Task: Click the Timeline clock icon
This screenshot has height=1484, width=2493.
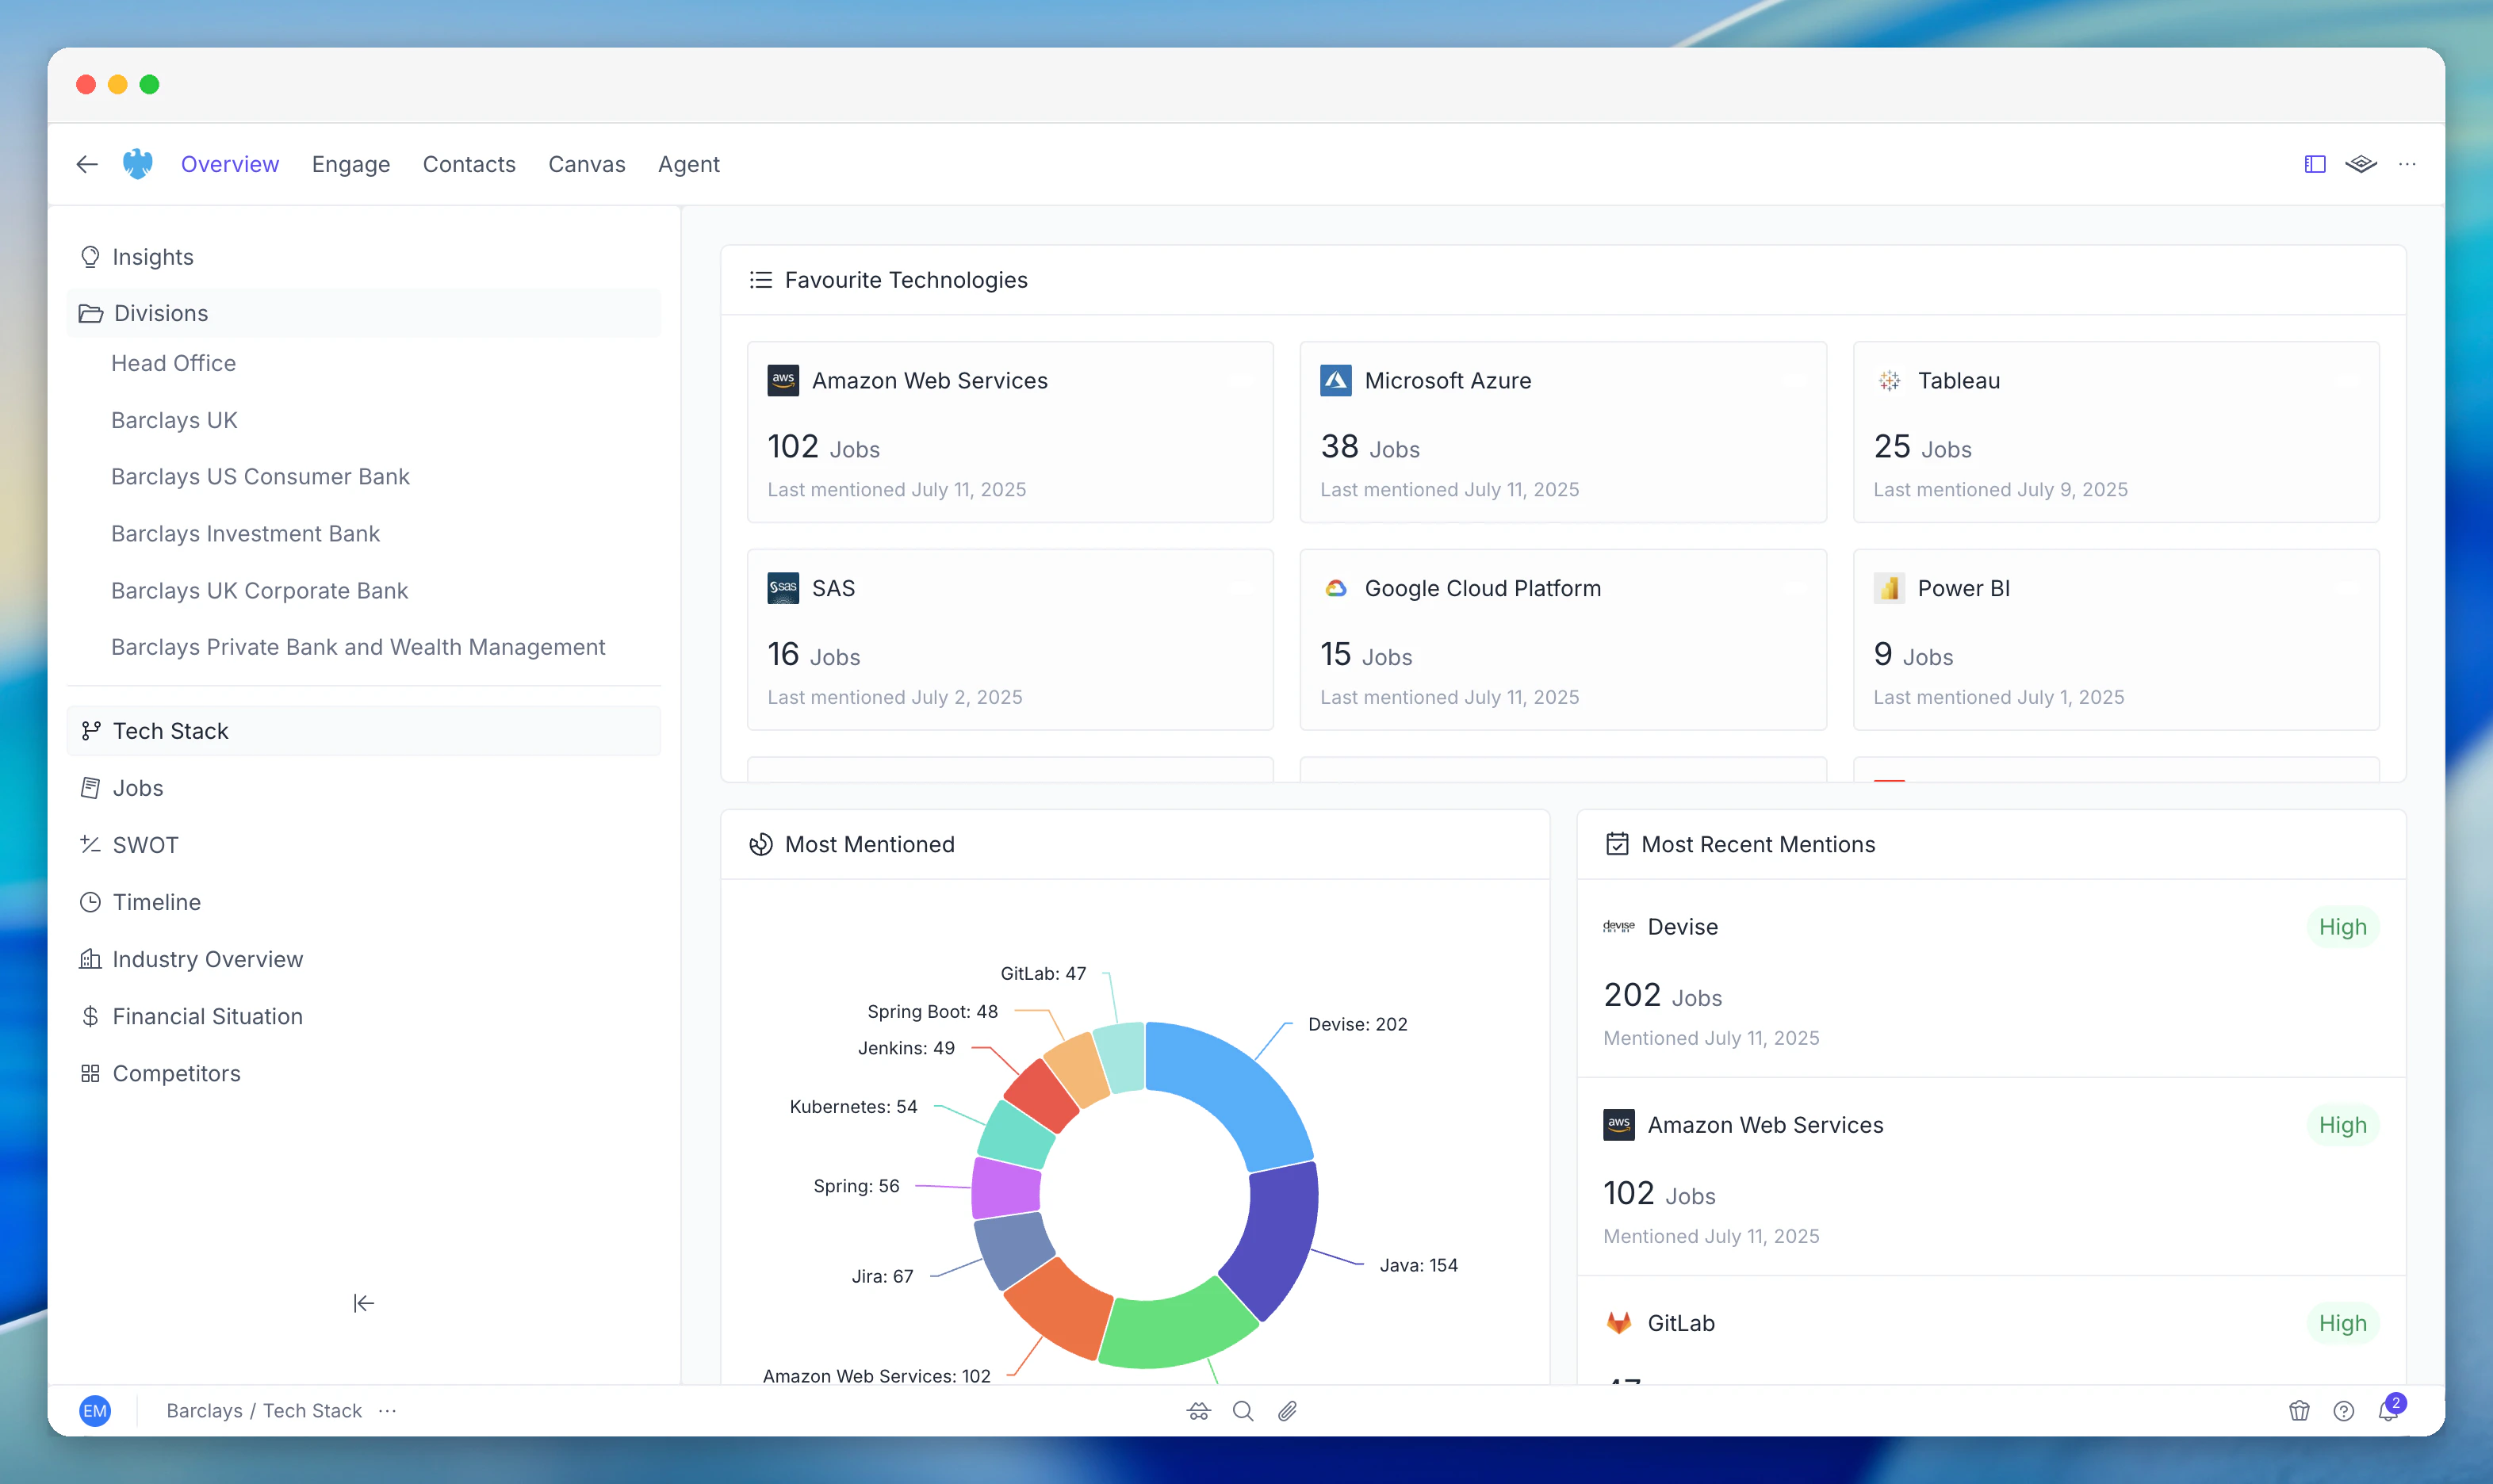Action: click(90, 902)
